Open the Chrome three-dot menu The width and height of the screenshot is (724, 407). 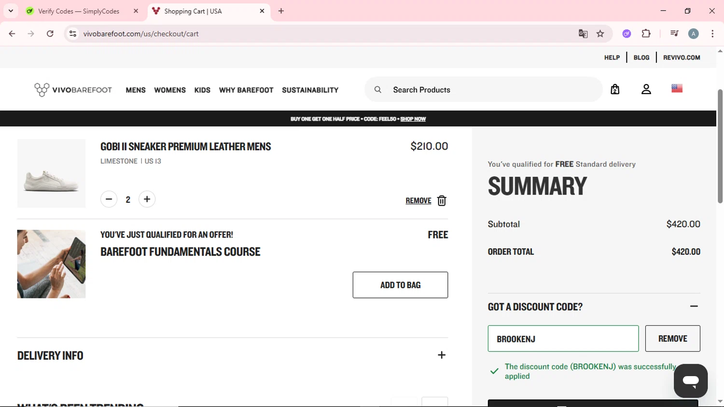[x=712, y=34]
